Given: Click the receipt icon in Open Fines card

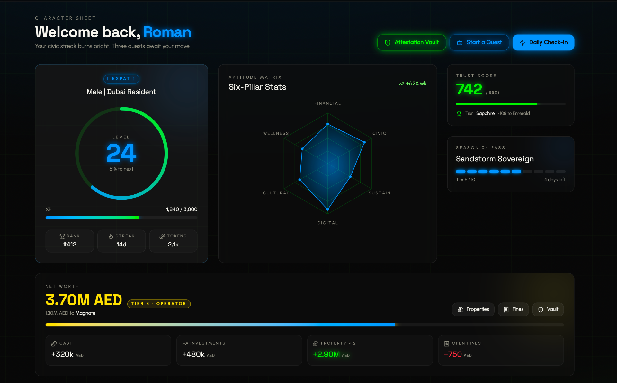Looking at the screenshot, I should [447, 344].
